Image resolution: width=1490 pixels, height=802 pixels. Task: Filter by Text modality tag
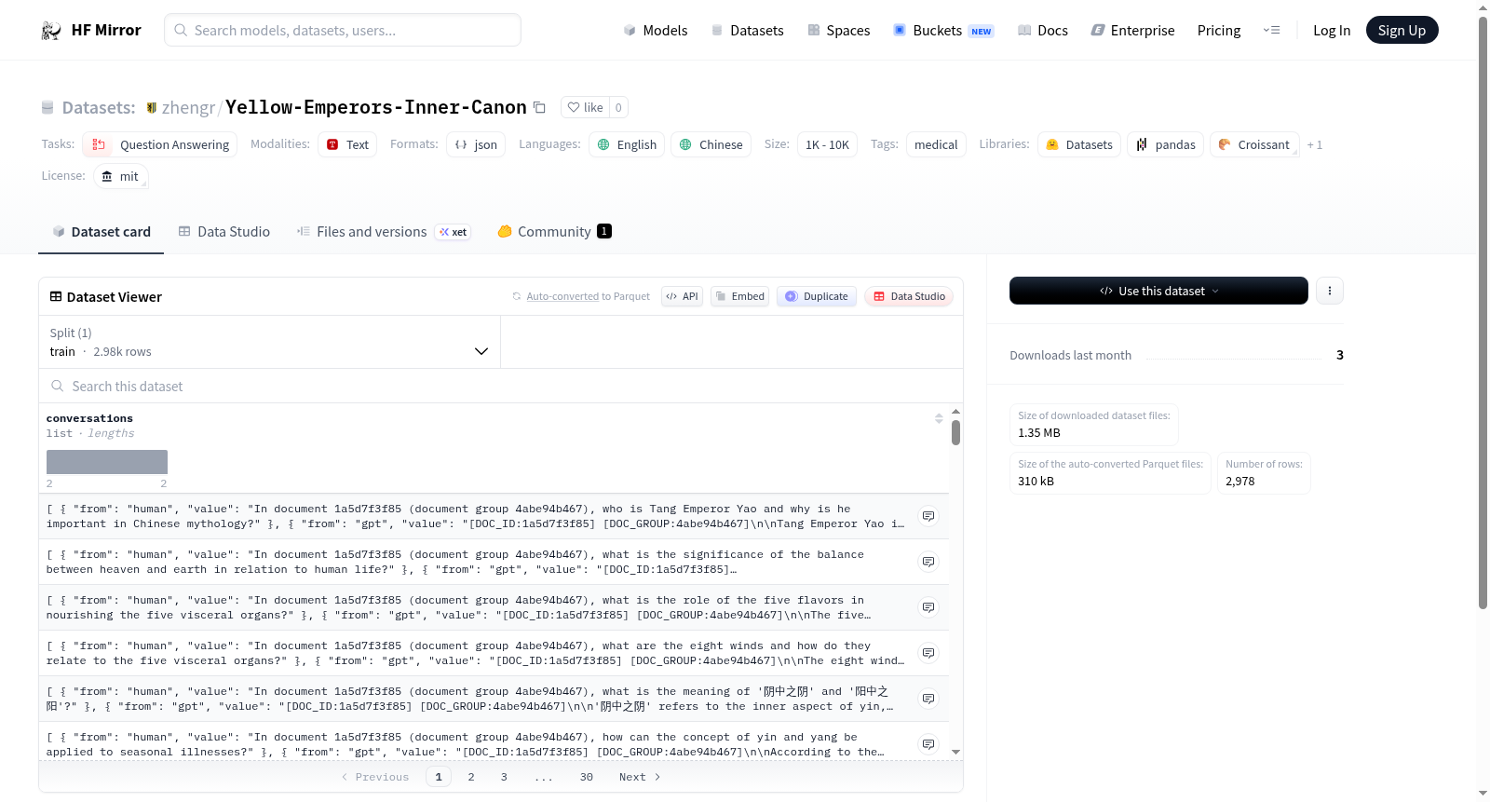point(347,144)
